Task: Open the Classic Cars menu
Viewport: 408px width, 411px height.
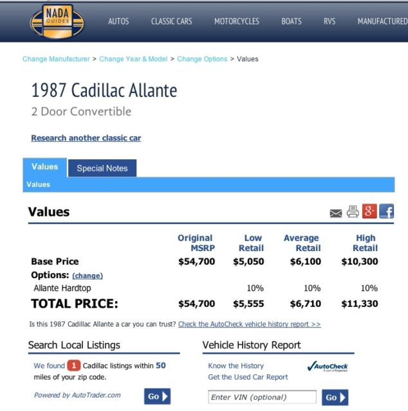Action: tap(171, 21)
